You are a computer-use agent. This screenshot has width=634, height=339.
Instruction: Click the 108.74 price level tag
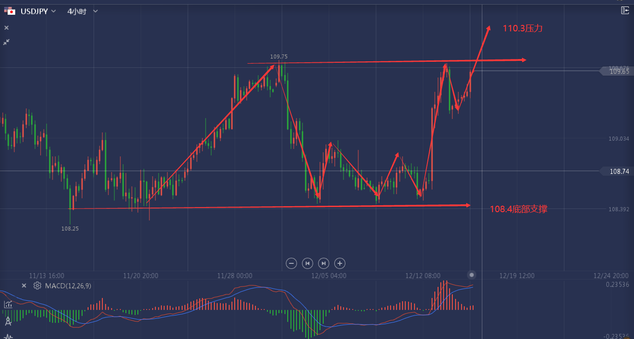point(619,171)
